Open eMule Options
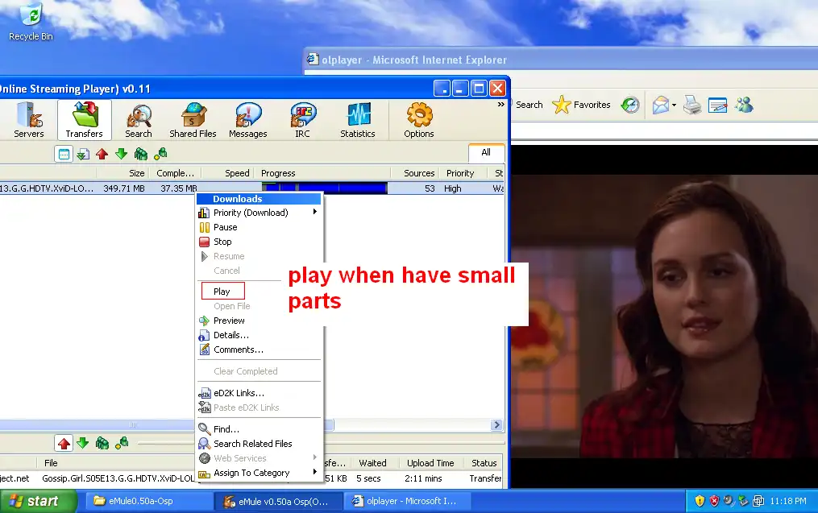 pos(419,121)
